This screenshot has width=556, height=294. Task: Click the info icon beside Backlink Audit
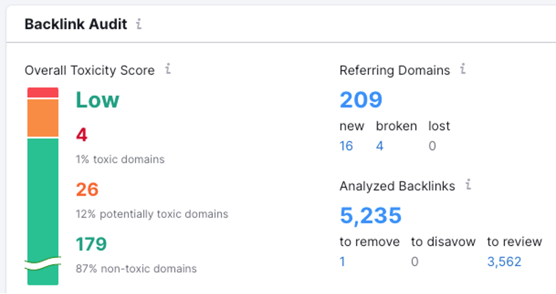139,24
